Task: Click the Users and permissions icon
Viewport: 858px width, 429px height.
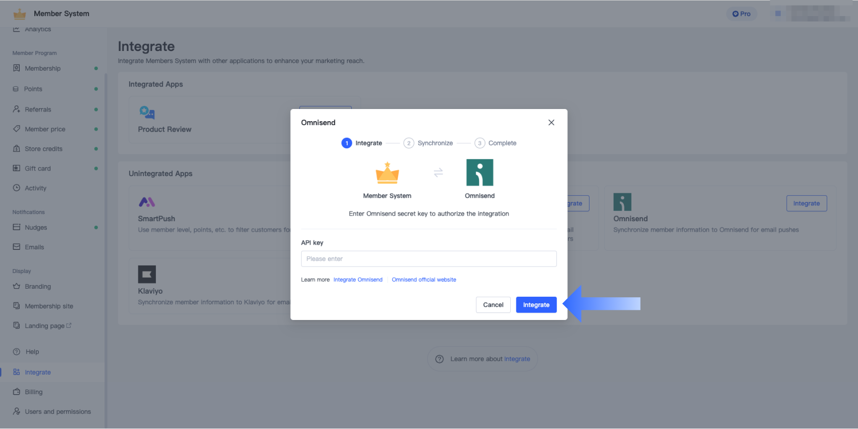Action: point(17,411)
